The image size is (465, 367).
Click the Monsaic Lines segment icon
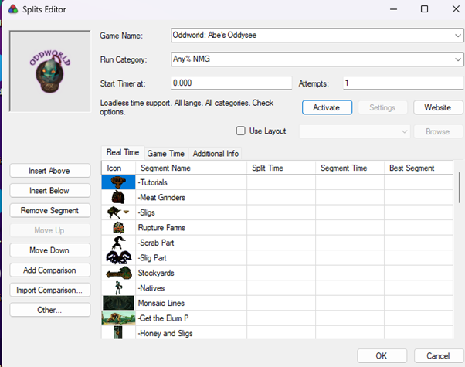coord(118,303)
